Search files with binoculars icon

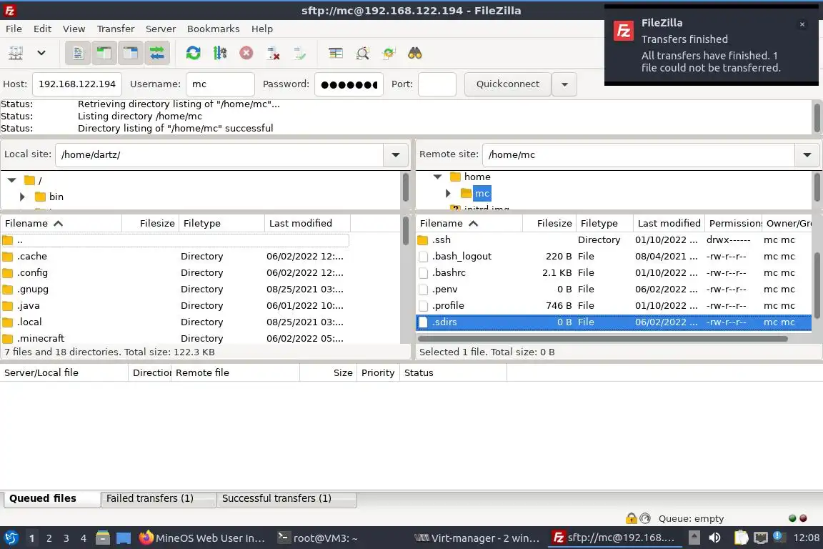coord(415,53)
